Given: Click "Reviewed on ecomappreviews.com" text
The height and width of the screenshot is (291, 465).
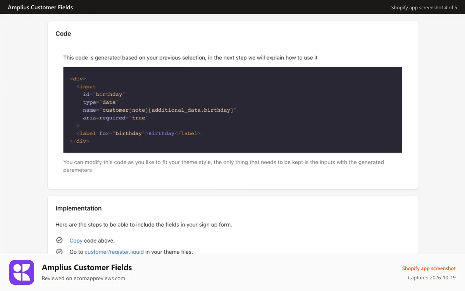Looking at the screenshot, I should tap(83, 278).
